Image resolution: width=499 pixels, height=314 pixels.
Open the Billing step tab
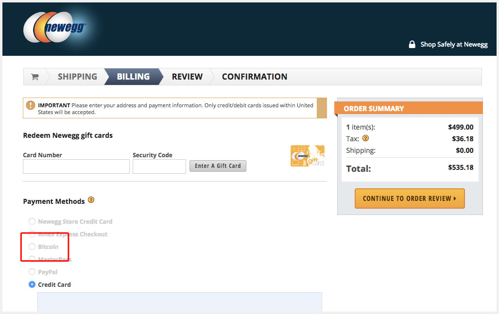133,77
